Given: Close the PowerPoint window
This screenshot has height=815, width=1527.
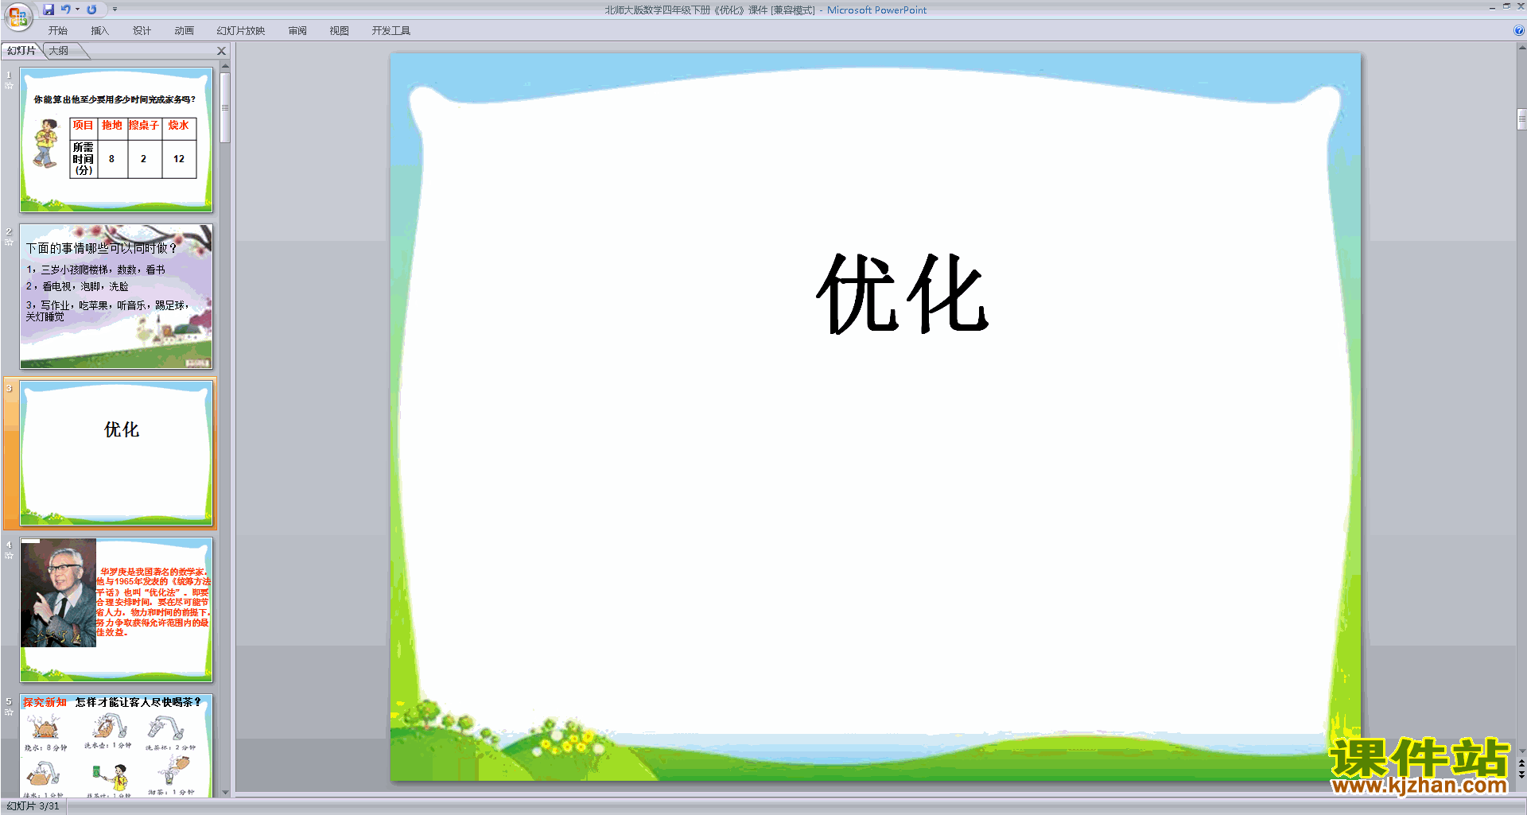Looking at the screenshot, I should tap(1521, 7).
